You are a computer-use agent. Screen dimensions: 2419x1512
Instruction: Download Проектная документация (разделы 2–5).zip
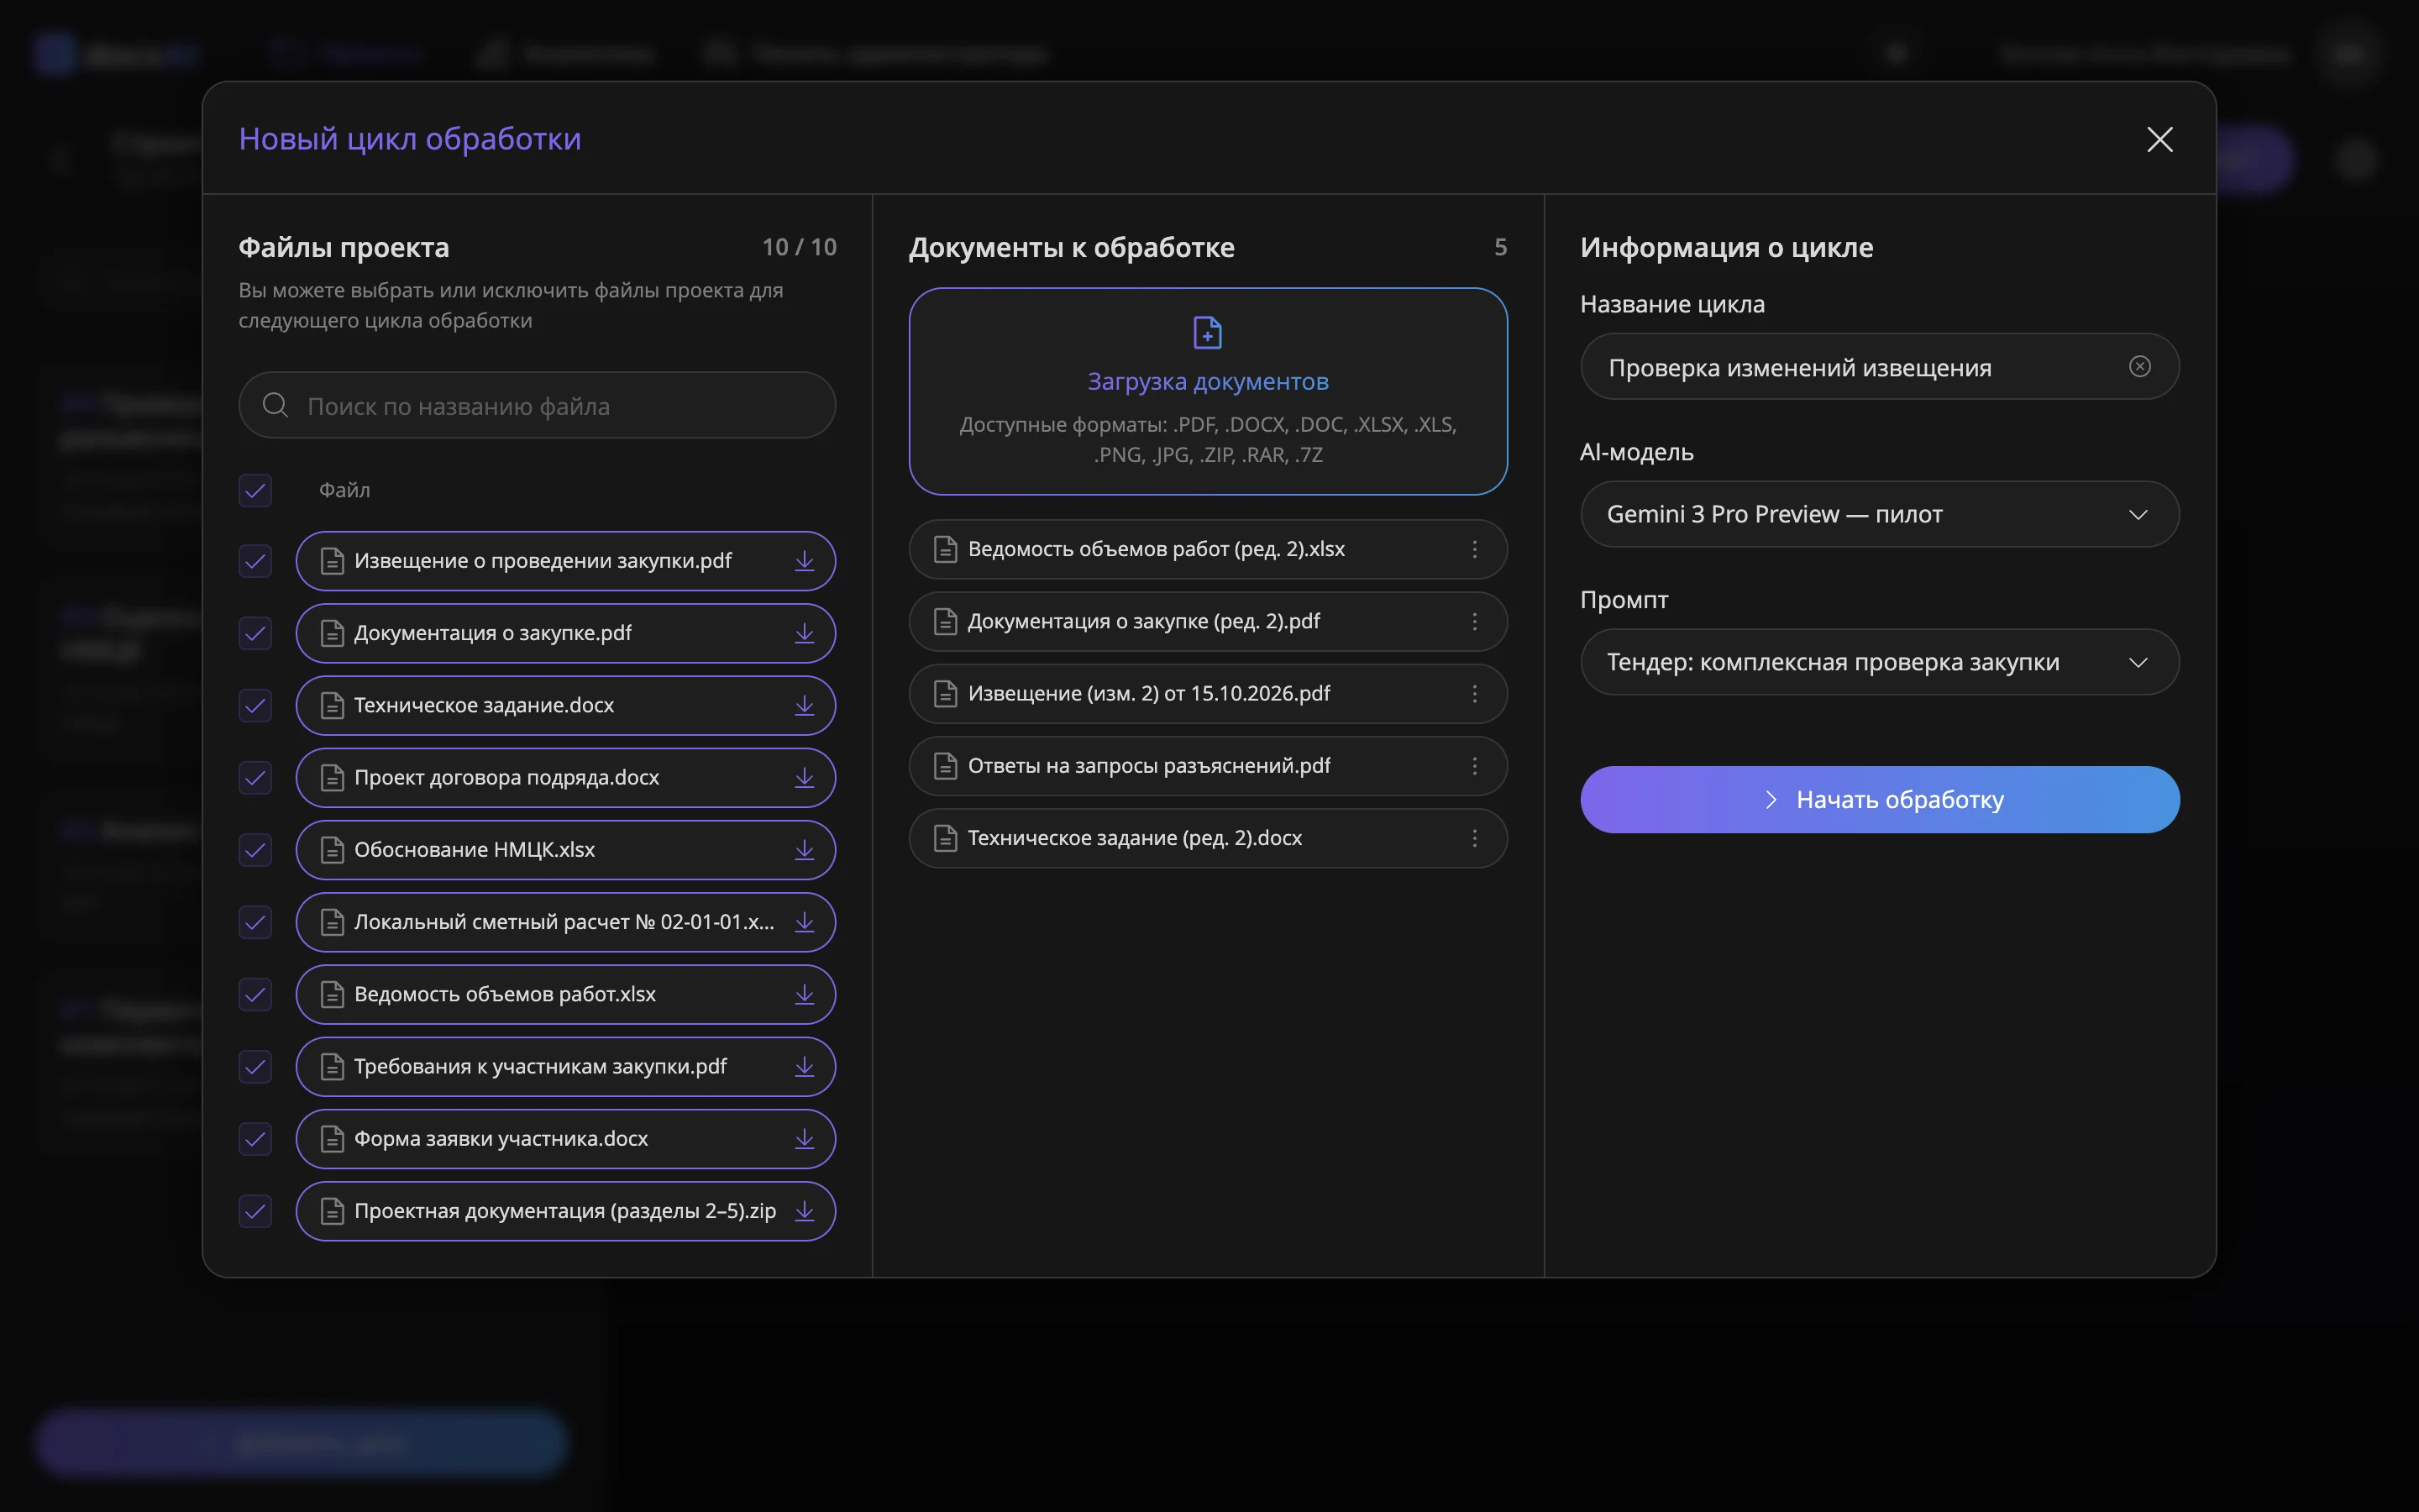coord(804,1211)
